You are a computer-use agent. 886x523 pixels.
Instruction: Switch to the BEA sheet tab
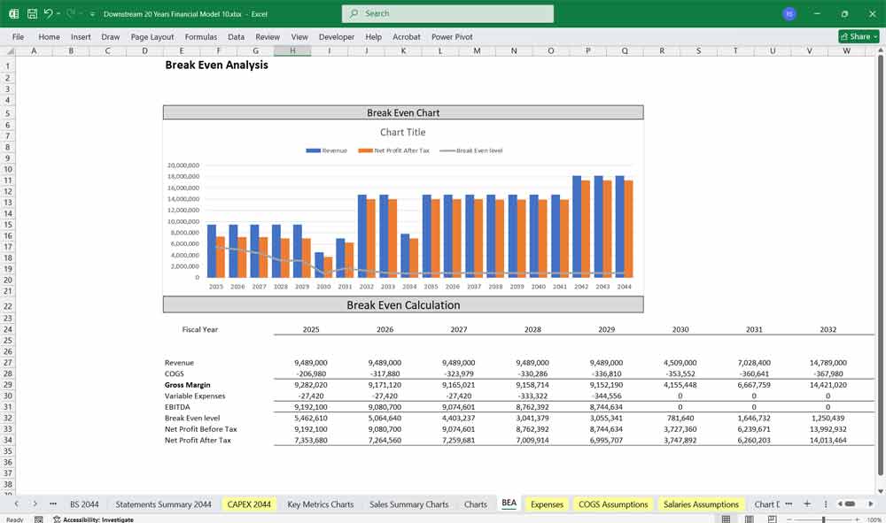click(509, 503)
